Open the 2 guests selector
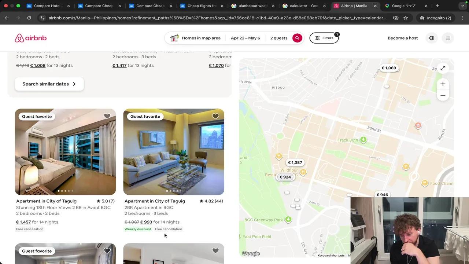Image resolution: width=469 pixels, height=264 pixels. coord(279,38)
